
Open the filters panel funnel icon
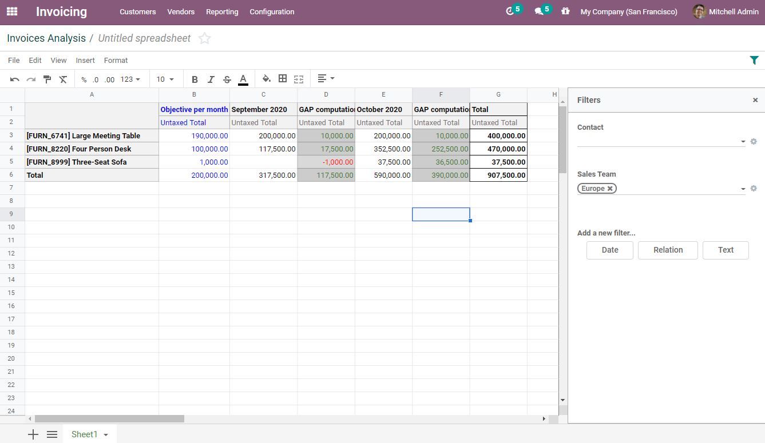click(754, 59)
